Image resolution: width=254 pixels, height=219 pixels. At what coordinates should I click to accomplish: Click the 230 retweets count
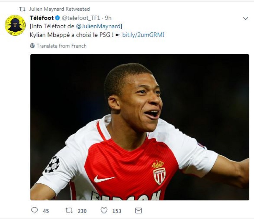(82, 211)
